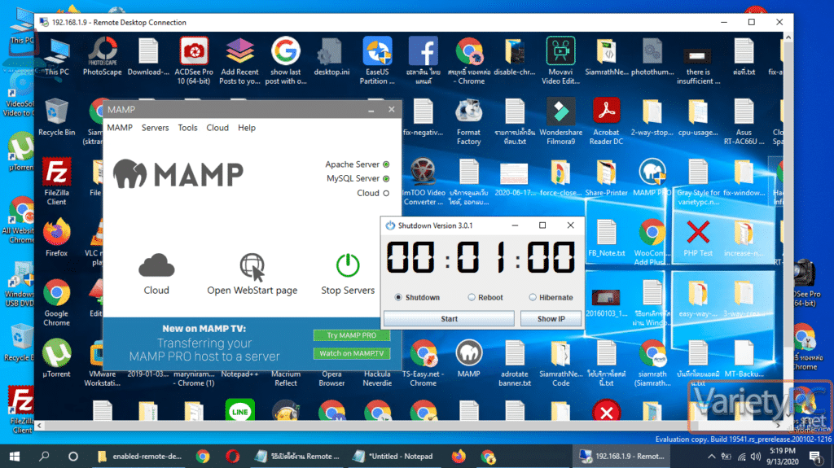
Task: Open FileZilla Client in remote desktop
Action: point(56,181)
